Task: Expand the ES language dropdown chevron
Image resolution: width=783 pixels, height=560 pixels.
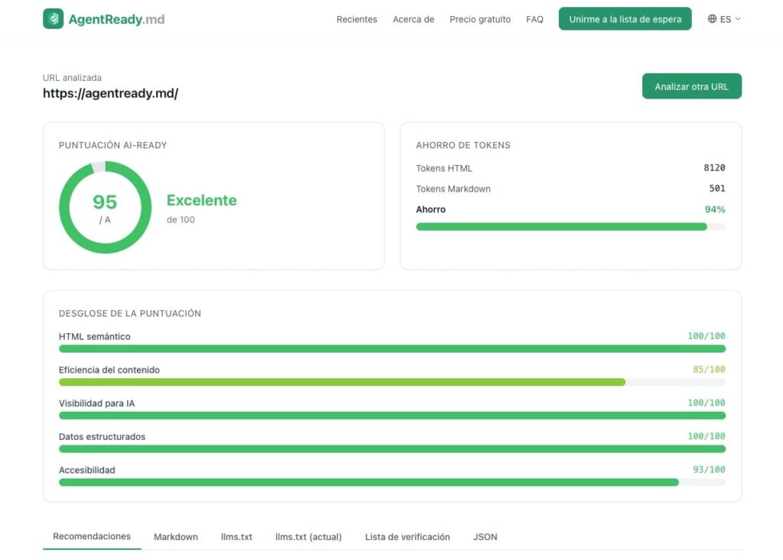Action: (738, 19)
